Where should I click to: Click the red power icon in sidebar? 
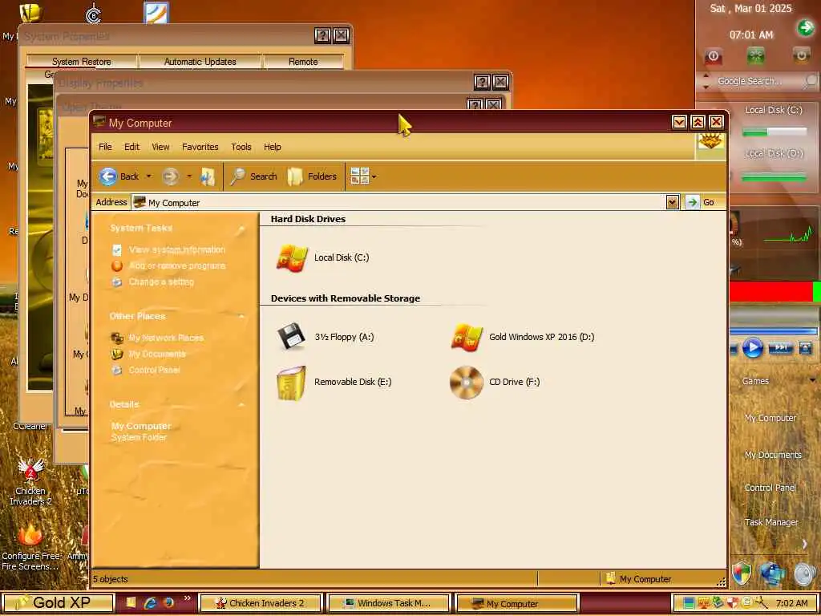pyautogui.click(x=713, y=55)
